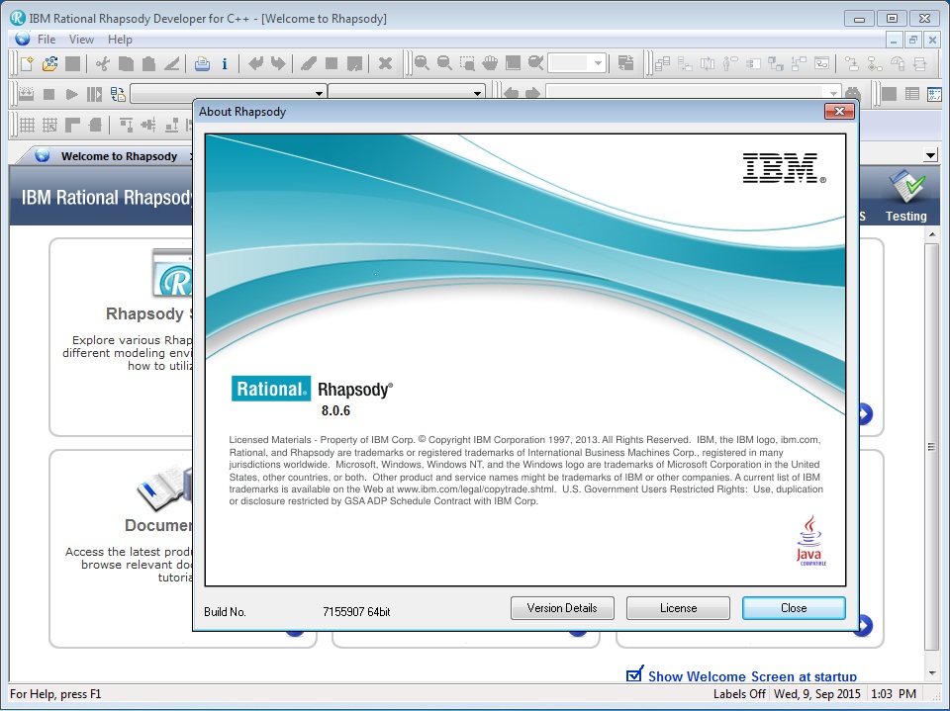Click the New Project icon in toolbar

(27, 63)
